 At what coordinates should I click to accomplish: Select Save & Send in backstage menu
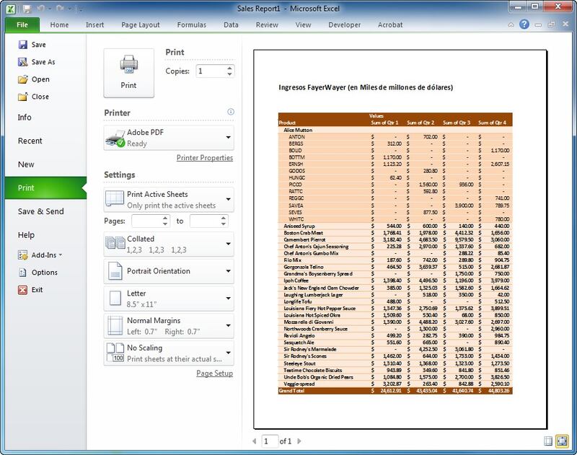click(x=40, y=211)
